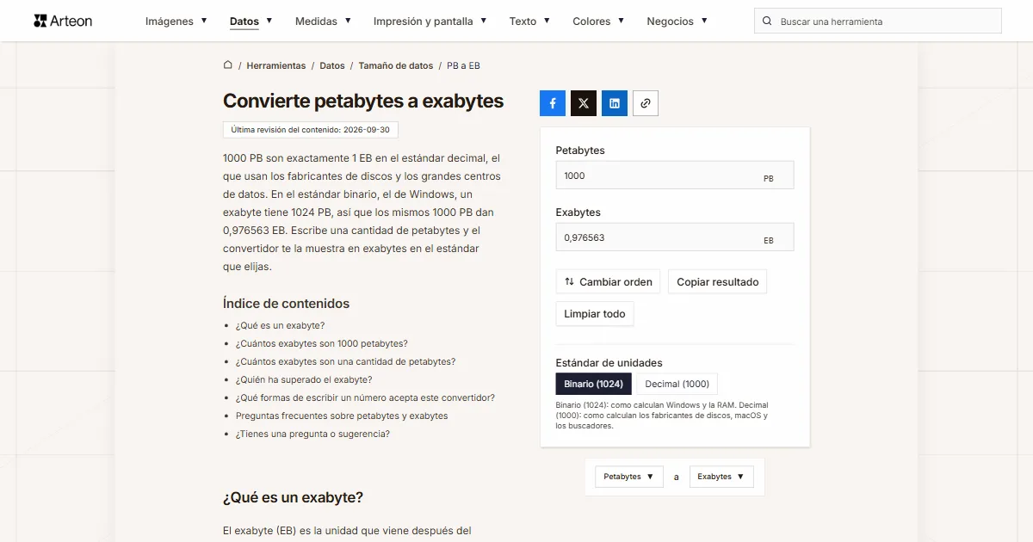The image size is (1033, 542).
Task: Click Limpiar todo button
Action: [x=595, y=314]
